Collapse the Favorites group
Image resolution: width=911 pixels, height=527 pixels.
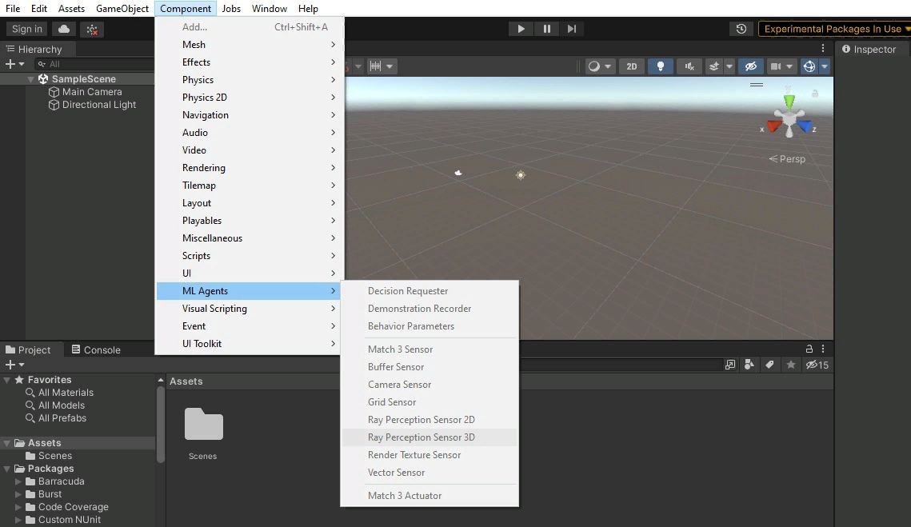tap(7, 380)
